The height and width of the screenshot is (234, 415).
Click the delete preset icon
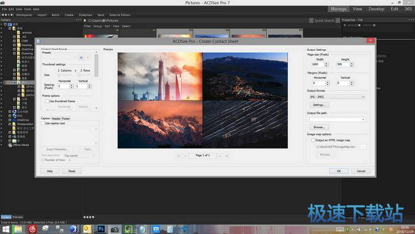click(87, 57)
